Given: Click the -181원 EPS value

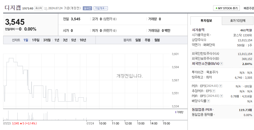Looking at the screenshot, I should coord(248,86).
